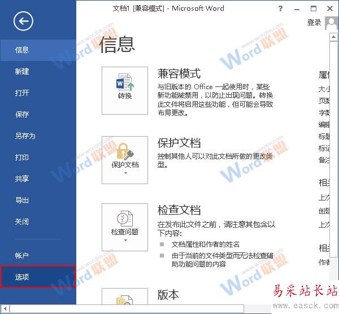339x314 pixels.
Task: Open the 检查问题 check issues dropdown
Action: click(x=125, y=227)
